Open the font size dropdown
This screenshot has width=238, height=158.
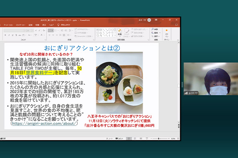(x=33, y=30)
